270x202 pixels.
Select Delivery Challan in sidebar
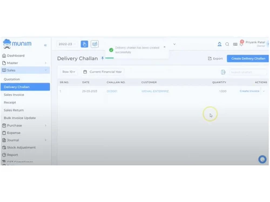pos(25,87)
